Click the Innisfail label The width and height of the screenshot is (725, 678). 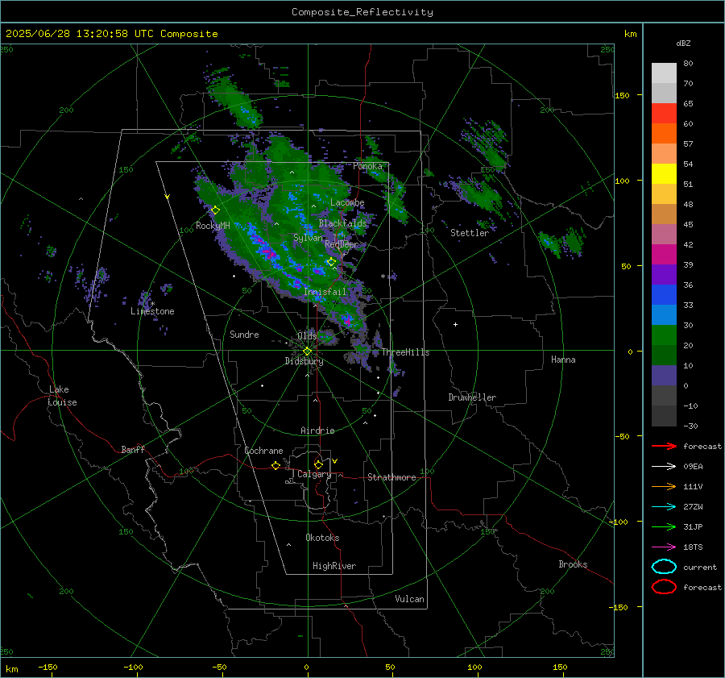click(x=325, y=292)
